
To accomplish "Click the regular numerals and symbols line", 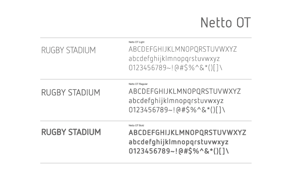I will [x=177, y=110].
